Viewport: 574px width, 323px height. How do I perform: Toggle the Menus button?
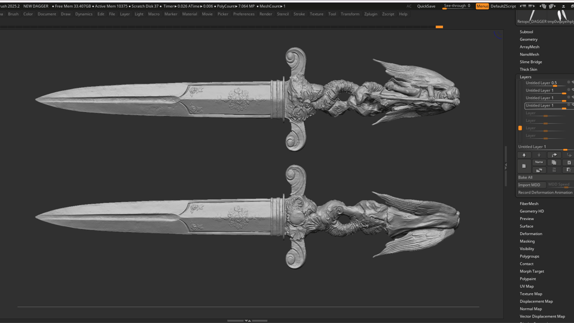coord(482,6)
